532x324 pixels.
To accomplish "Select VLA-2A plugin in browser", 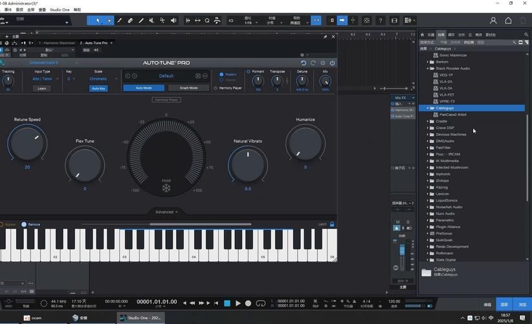I will click(445, 82).
